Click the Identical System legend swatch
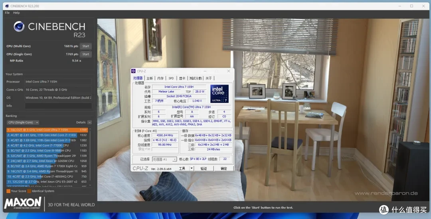This screenshot has width=431, height=219. tap(29, 191)
